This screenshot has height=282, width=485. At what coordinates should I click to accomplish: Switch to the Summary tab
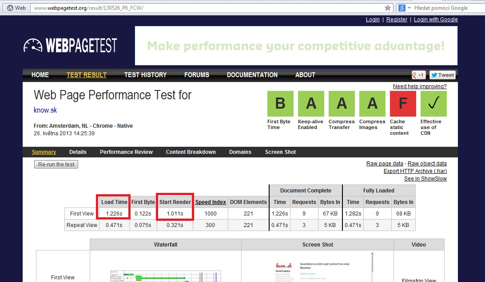point(44,152)
